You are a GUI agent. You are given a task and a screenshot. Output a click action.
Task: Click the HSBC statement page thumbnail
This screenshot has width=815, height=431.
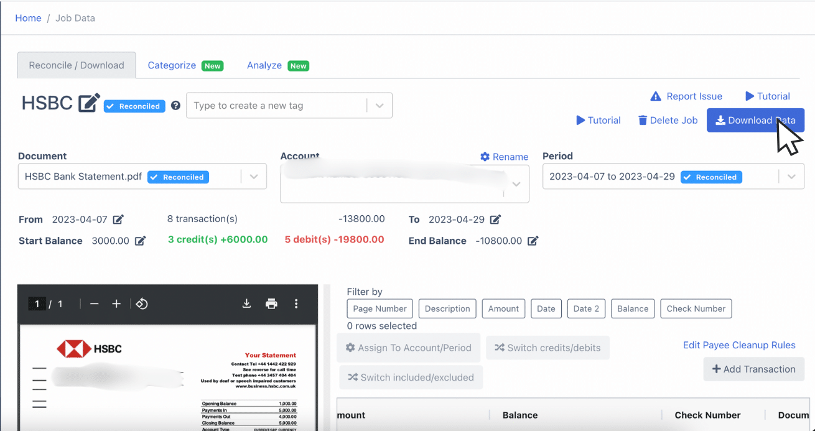coord(167,378)
